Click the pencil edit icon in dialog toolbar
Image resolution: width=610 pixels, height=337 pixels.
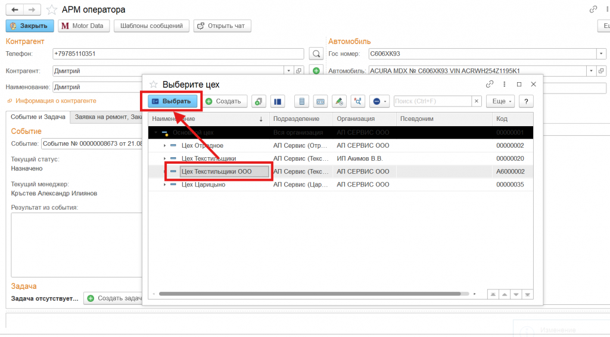click(338, 101)
